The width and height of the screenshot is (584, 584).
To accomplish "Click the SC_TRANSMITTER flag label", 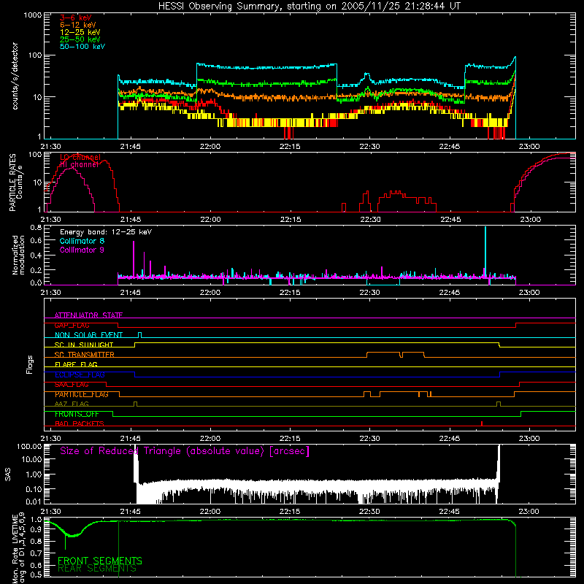I will coord(85,355).
